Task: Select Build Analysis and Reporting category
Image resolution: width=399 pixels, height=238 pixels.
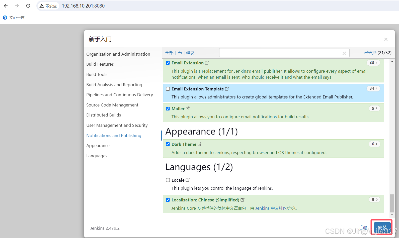Action: click(x=114, y=85)
